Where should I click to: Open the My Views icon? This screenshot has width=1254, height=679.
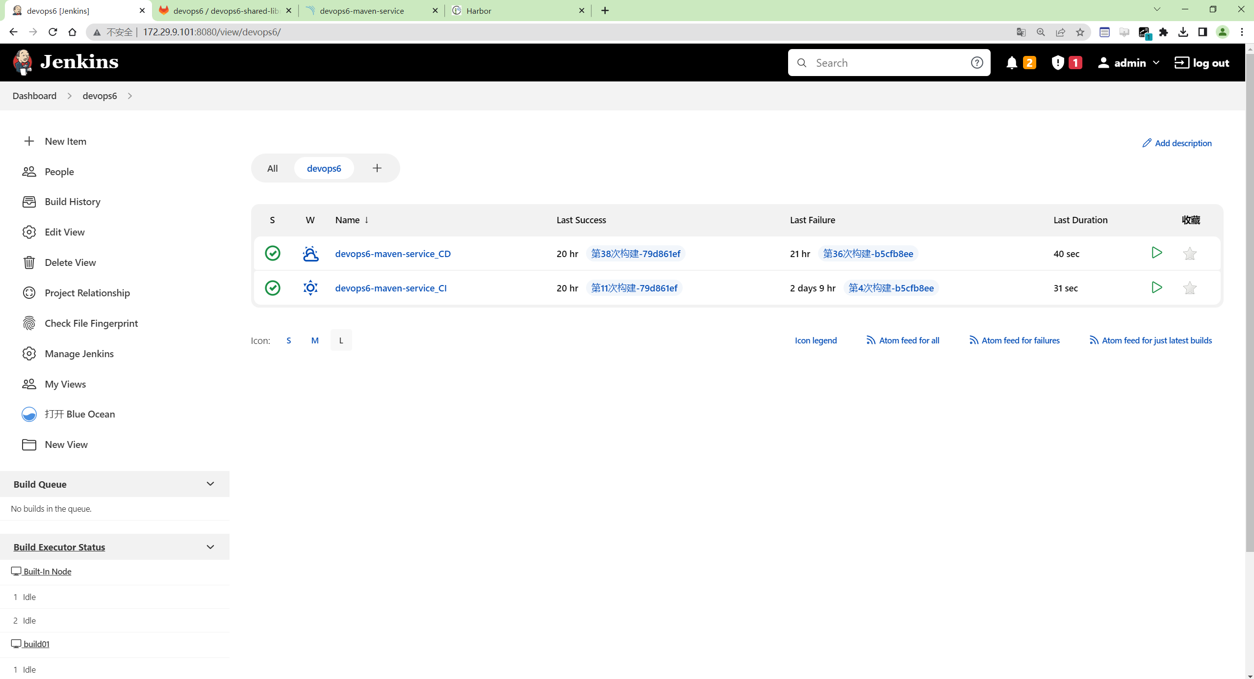(29, 384)
